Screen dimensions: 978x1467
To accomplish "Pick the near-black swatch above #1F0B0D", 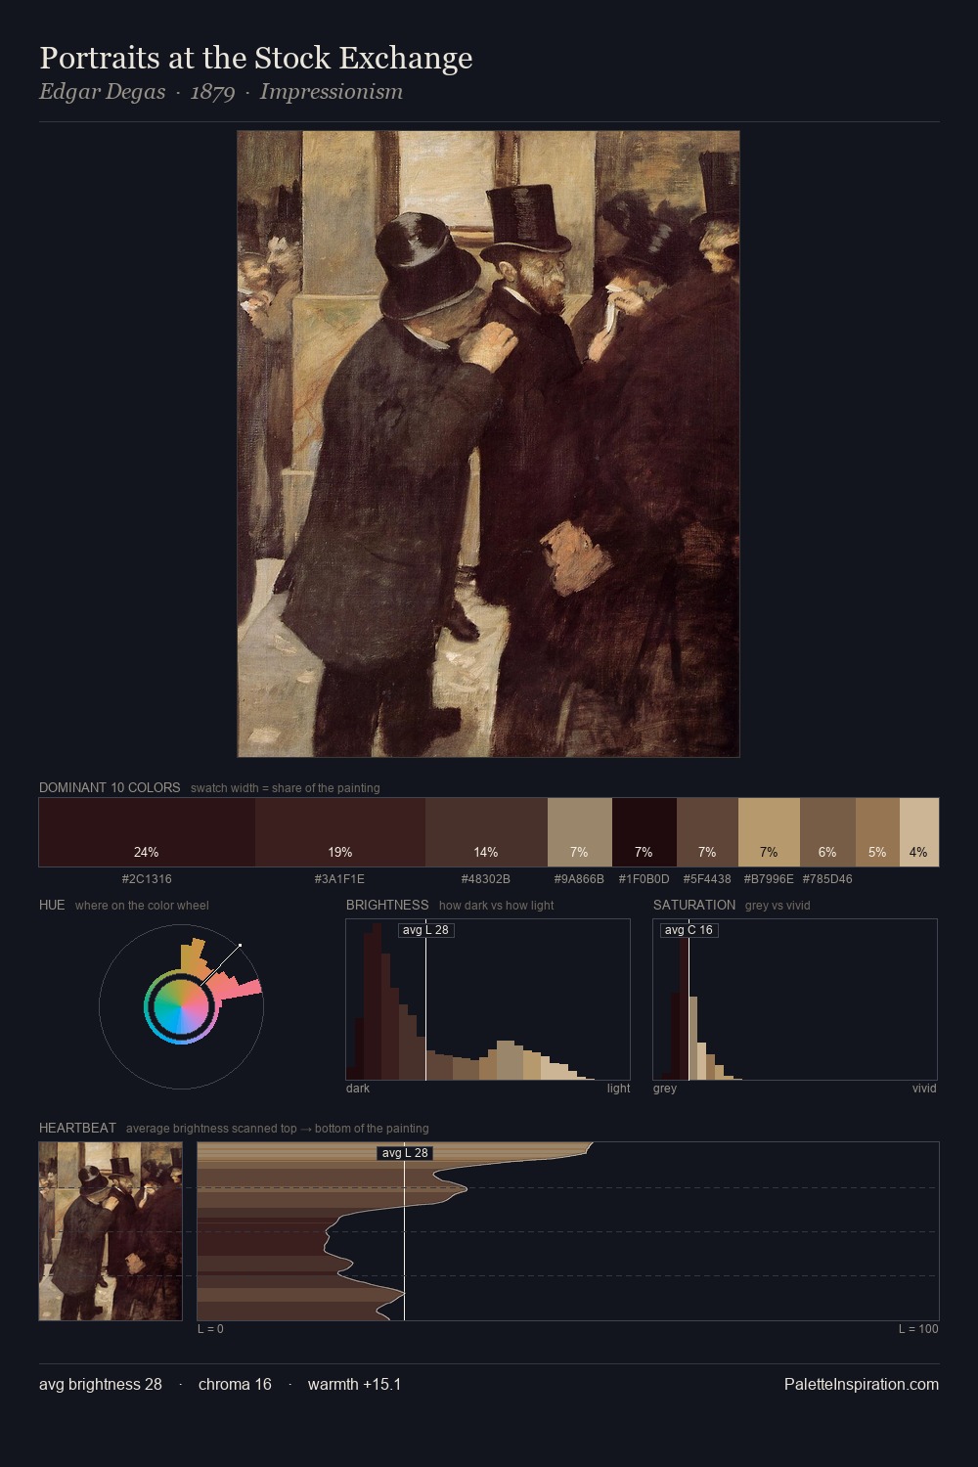I will point(645,832).
